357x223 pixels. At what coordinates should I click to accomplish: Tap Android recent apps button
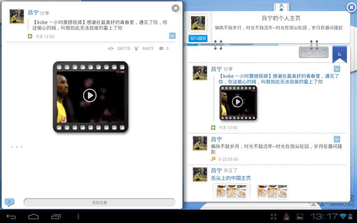[x=56, y=217]
